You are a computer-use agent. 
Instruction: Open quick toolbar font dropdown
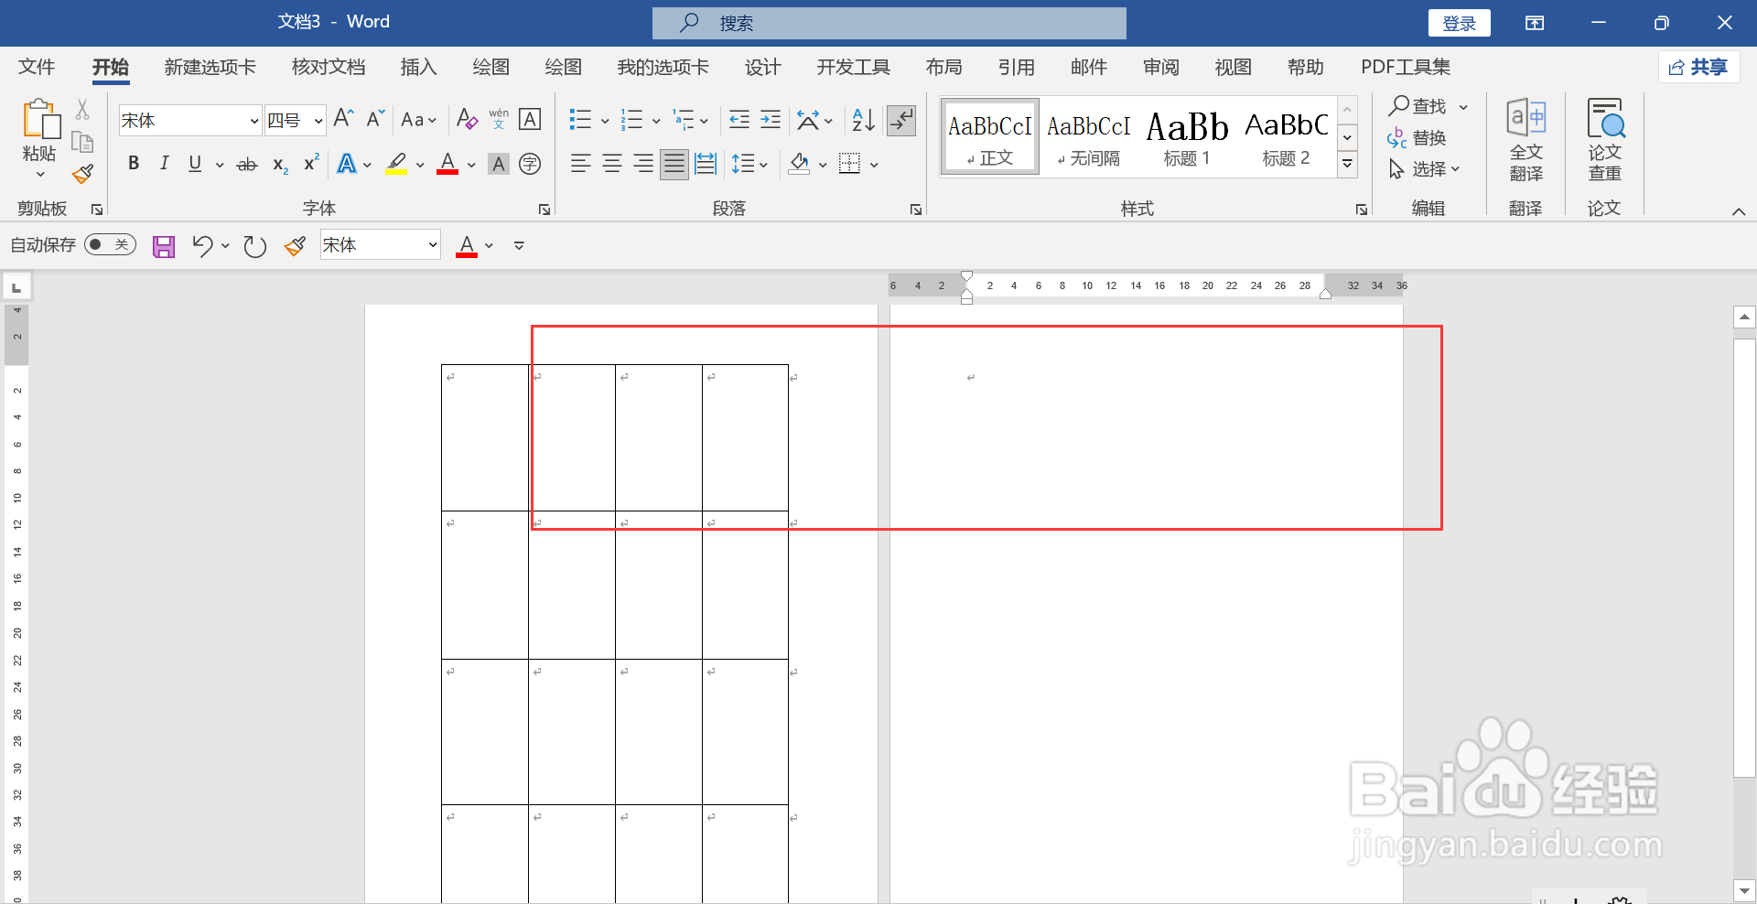click(432, 245)
